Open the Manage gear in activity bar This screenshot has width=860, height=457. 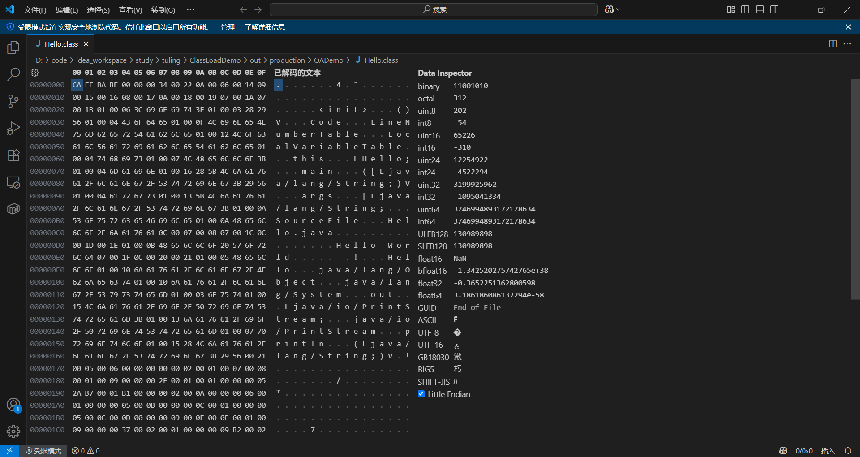point(13,431)
